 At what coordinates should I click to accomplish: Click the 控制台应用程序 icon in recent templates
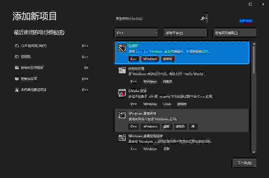17,68
